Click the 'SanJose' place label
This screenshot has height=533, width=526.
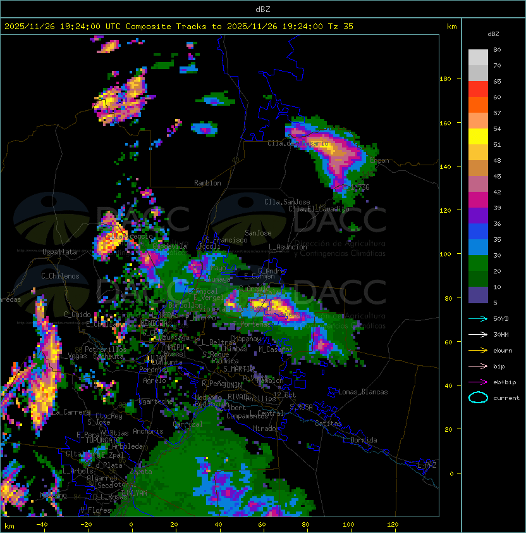point(258,233)
